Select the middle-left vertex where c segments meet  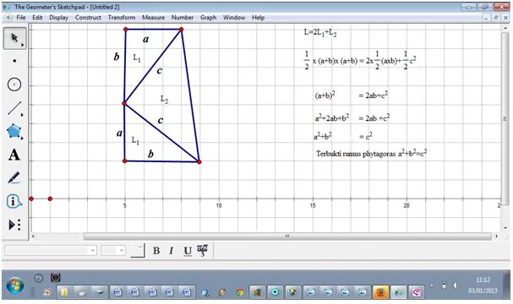coord(124,103)
